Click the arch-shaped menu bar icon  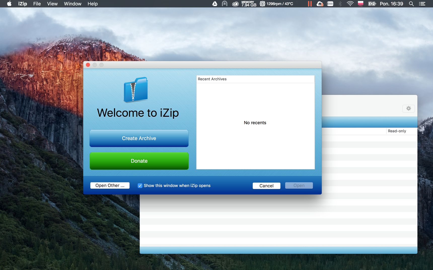pyautogui.click(x=225, y=4)
